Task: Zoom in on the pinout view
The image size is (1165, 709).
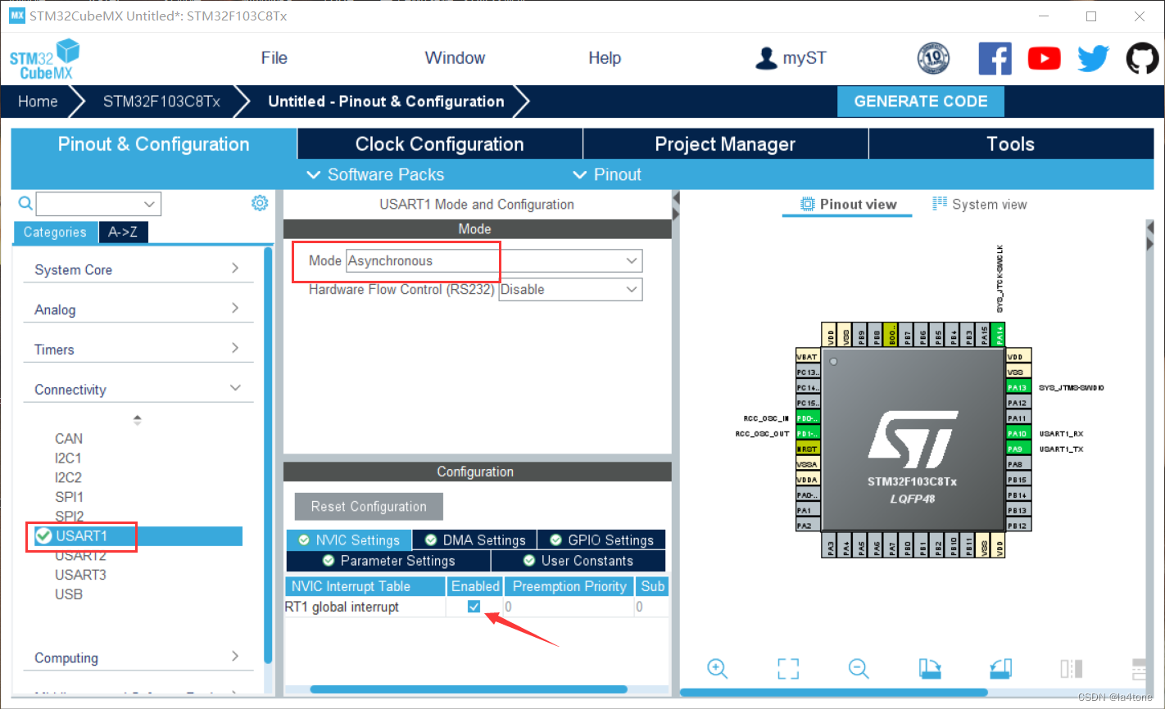Action: pos(717,668)
